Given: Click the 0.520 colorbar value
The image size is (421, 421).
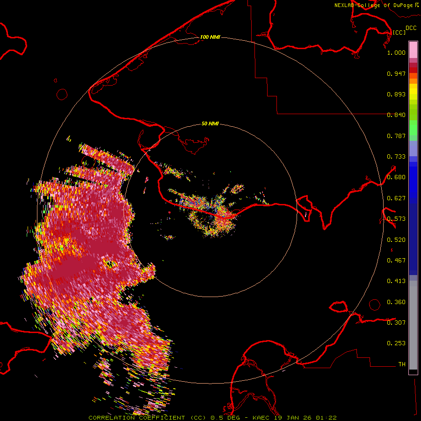Looking at the screenshot, I should (x=396, y=240).
